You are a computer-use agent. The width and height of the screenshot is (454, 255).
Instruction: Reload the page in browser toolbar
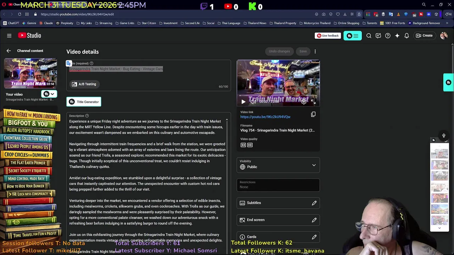[20, 14]
